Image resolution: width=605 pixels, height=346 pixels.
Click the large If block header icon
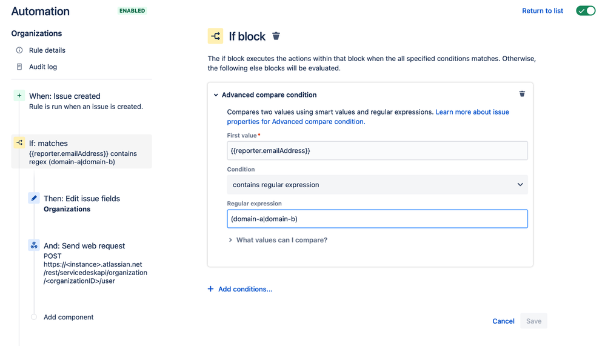[x=216, y=36]
